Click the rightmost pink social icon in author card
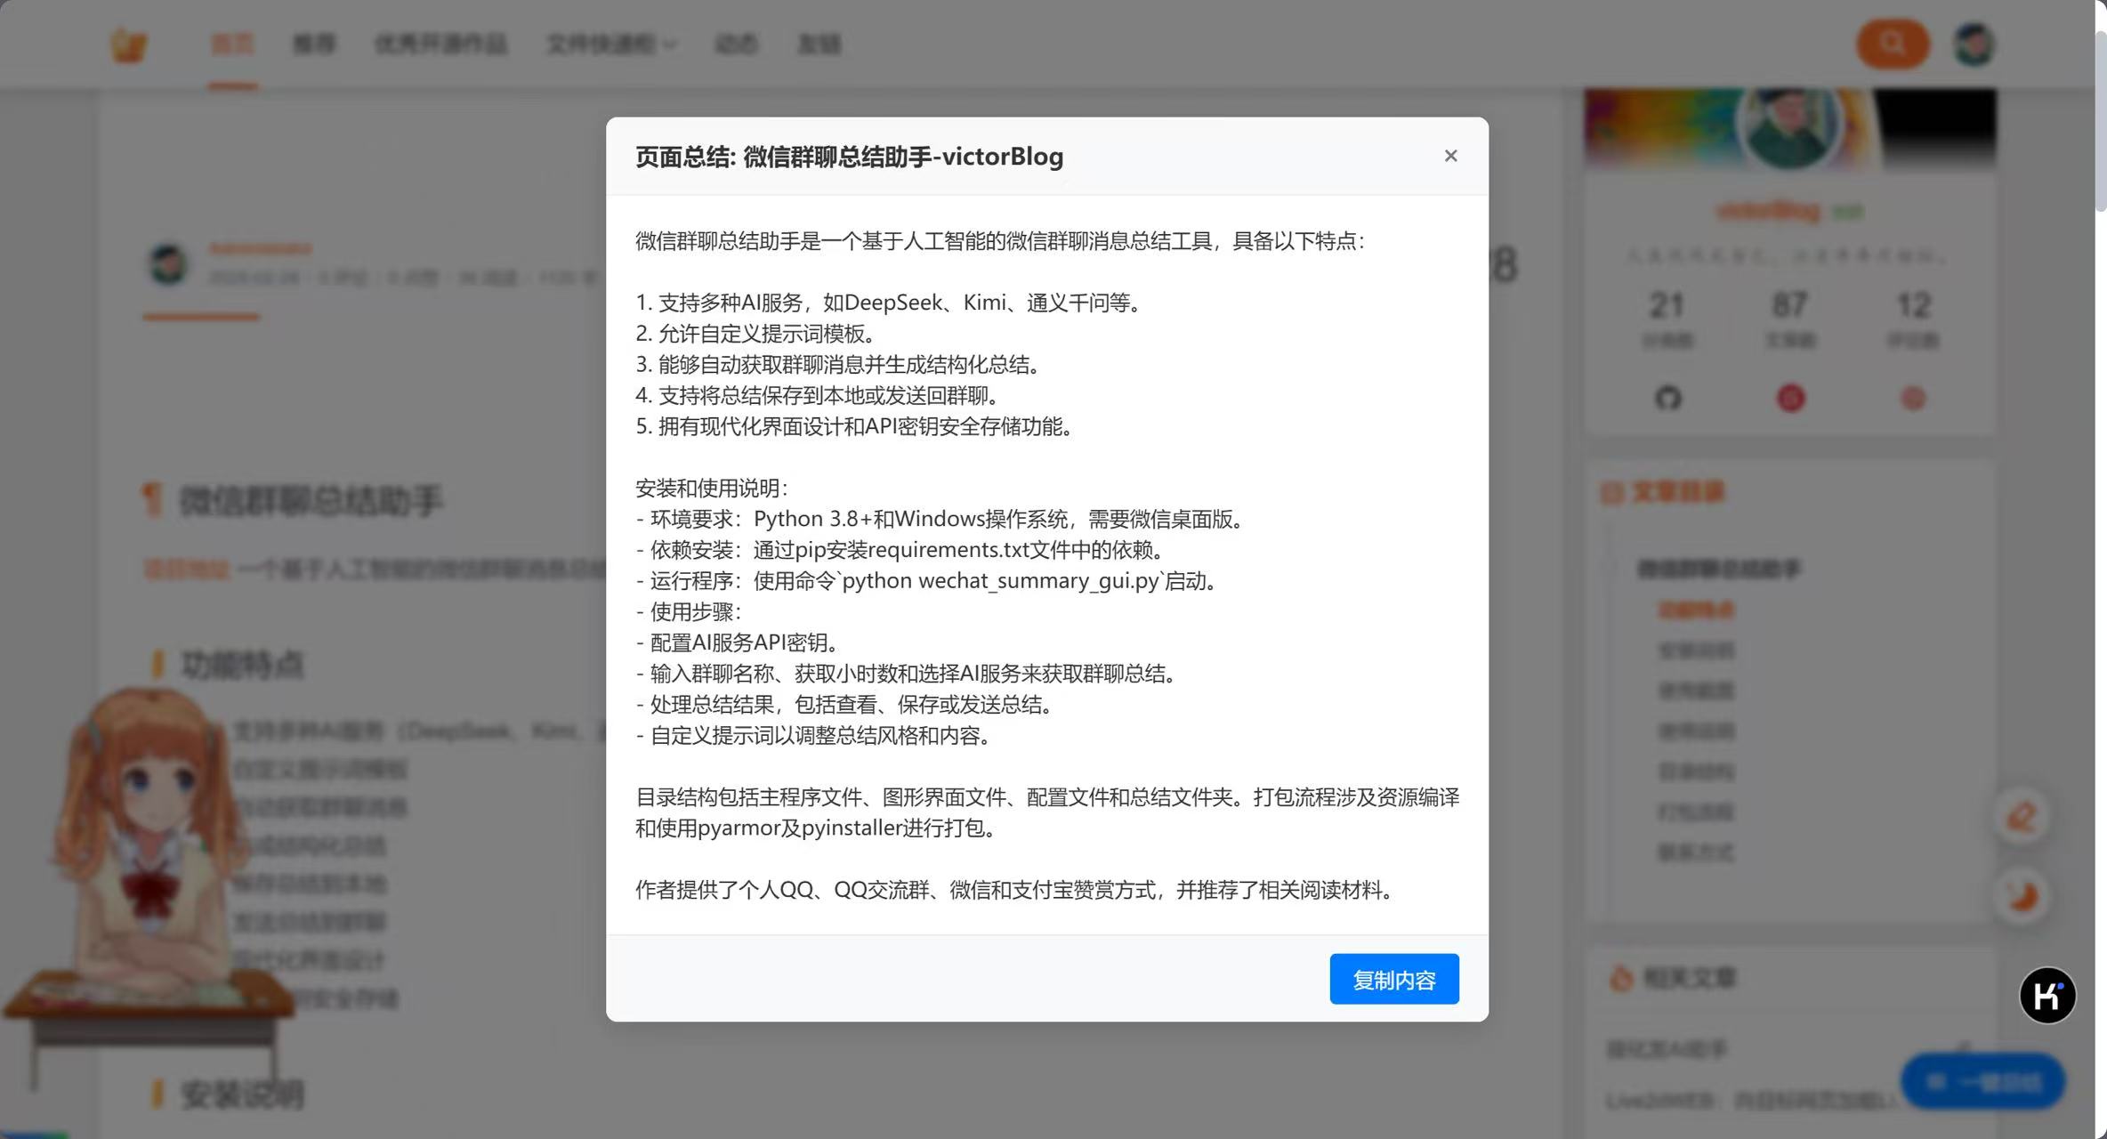This screenshot has height=1139, width=2107. (1912, 398)
